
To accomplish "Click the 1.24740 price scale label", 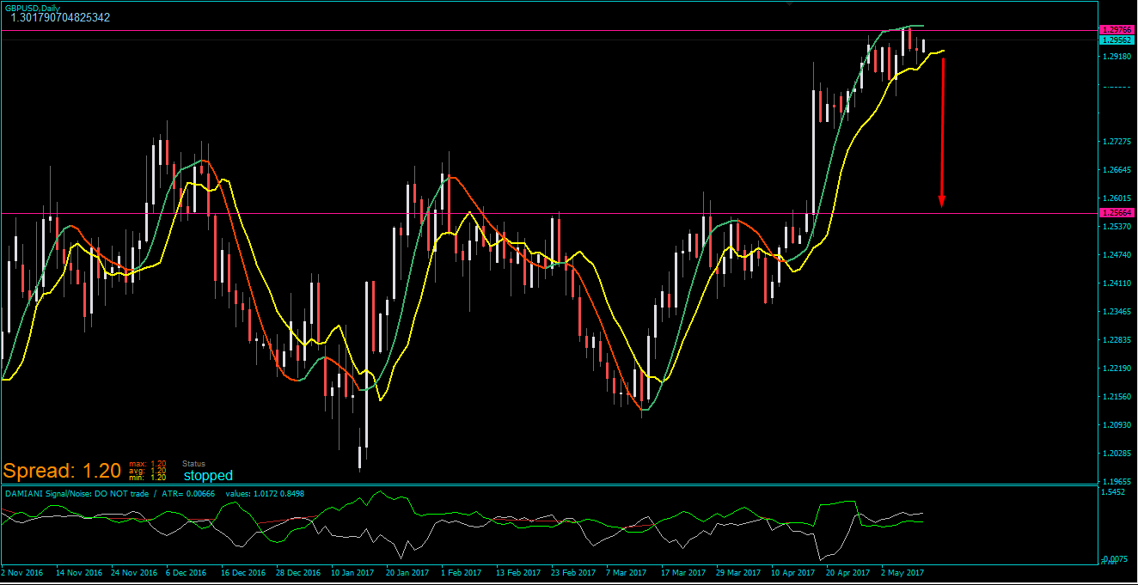I will 1116,255.
